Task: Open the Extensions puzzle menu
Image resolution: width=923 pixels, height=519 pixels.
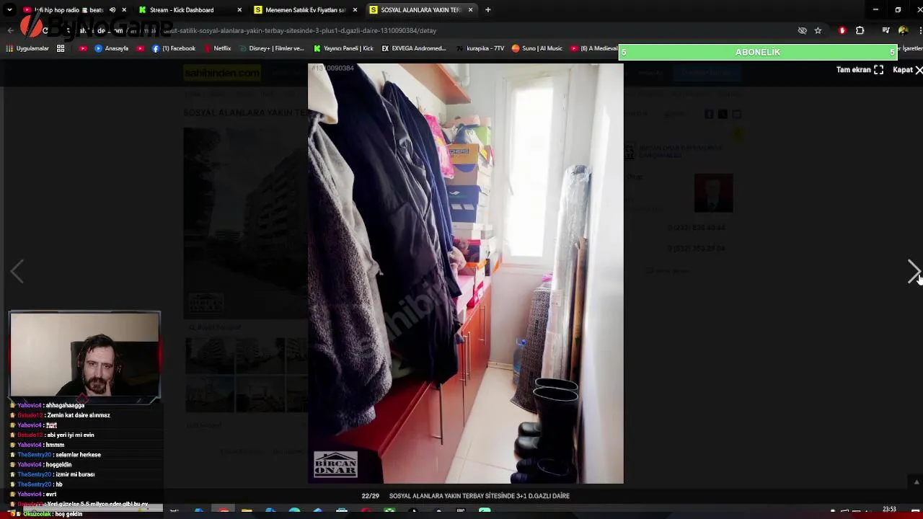Action: click(860, 30)
